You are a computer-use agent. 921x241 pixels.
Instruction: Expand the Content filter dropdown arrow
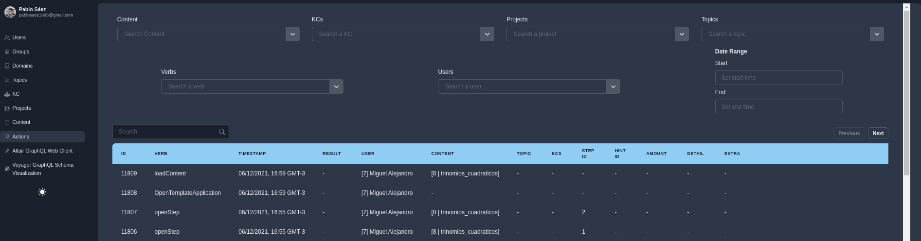[x=292, y=34]
